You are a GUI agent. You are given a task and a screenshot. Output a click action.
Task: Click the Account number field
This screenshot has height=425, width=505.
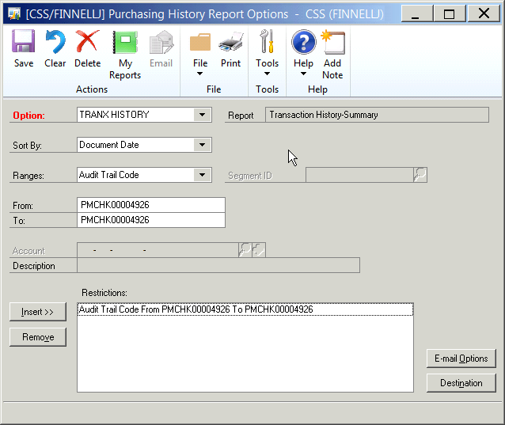[x=158, y=250]
